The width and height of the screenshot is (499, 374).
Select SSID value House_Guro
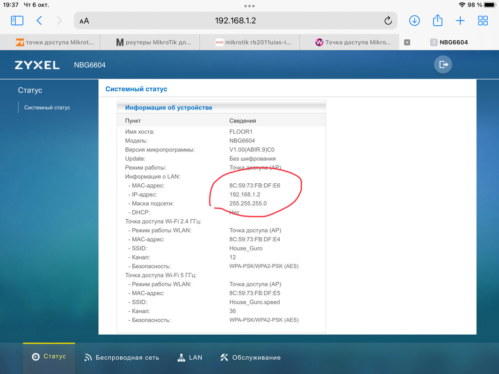[x=246, y=248]
